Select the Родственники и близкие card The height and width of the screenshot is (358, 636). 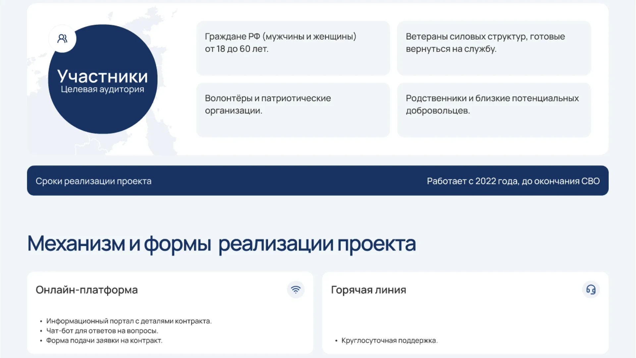(x=494, y=110)
